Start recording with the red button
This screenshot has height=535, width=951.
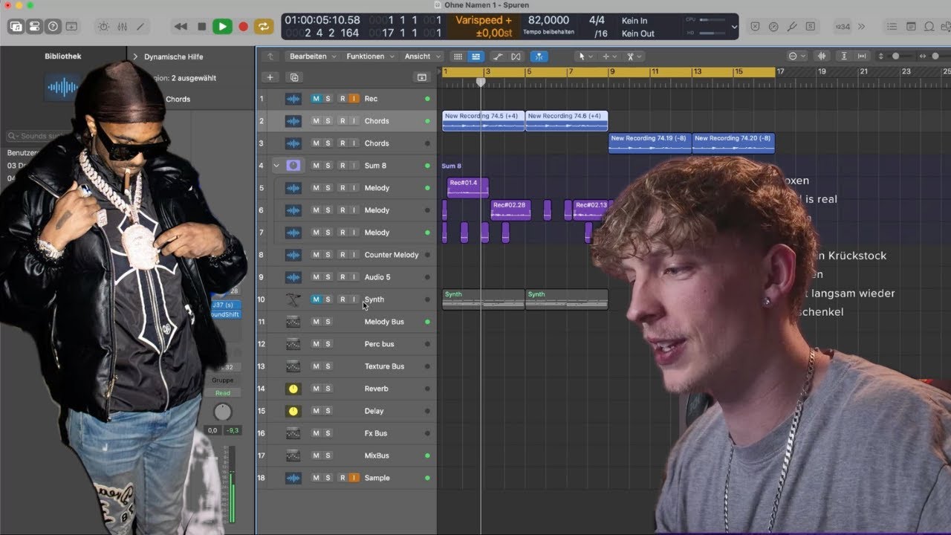pyautogui.click(x=243, y=27)
